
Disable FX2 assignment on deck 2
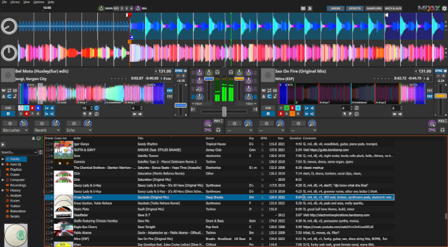click(430, 96)
